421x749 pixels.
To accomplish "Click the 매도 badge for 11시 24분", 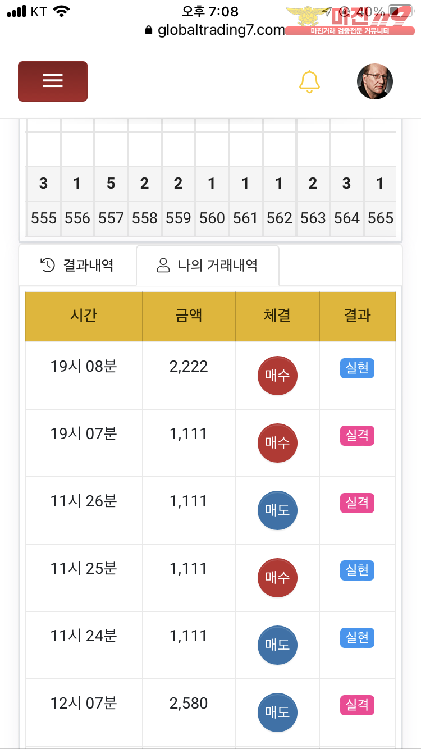I will (277, 645).
